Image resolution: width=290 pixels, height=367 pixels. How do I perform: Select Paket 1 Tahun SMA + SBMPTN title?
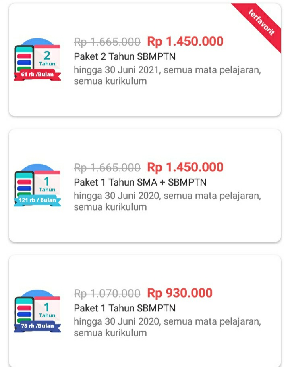coord(140,182)
